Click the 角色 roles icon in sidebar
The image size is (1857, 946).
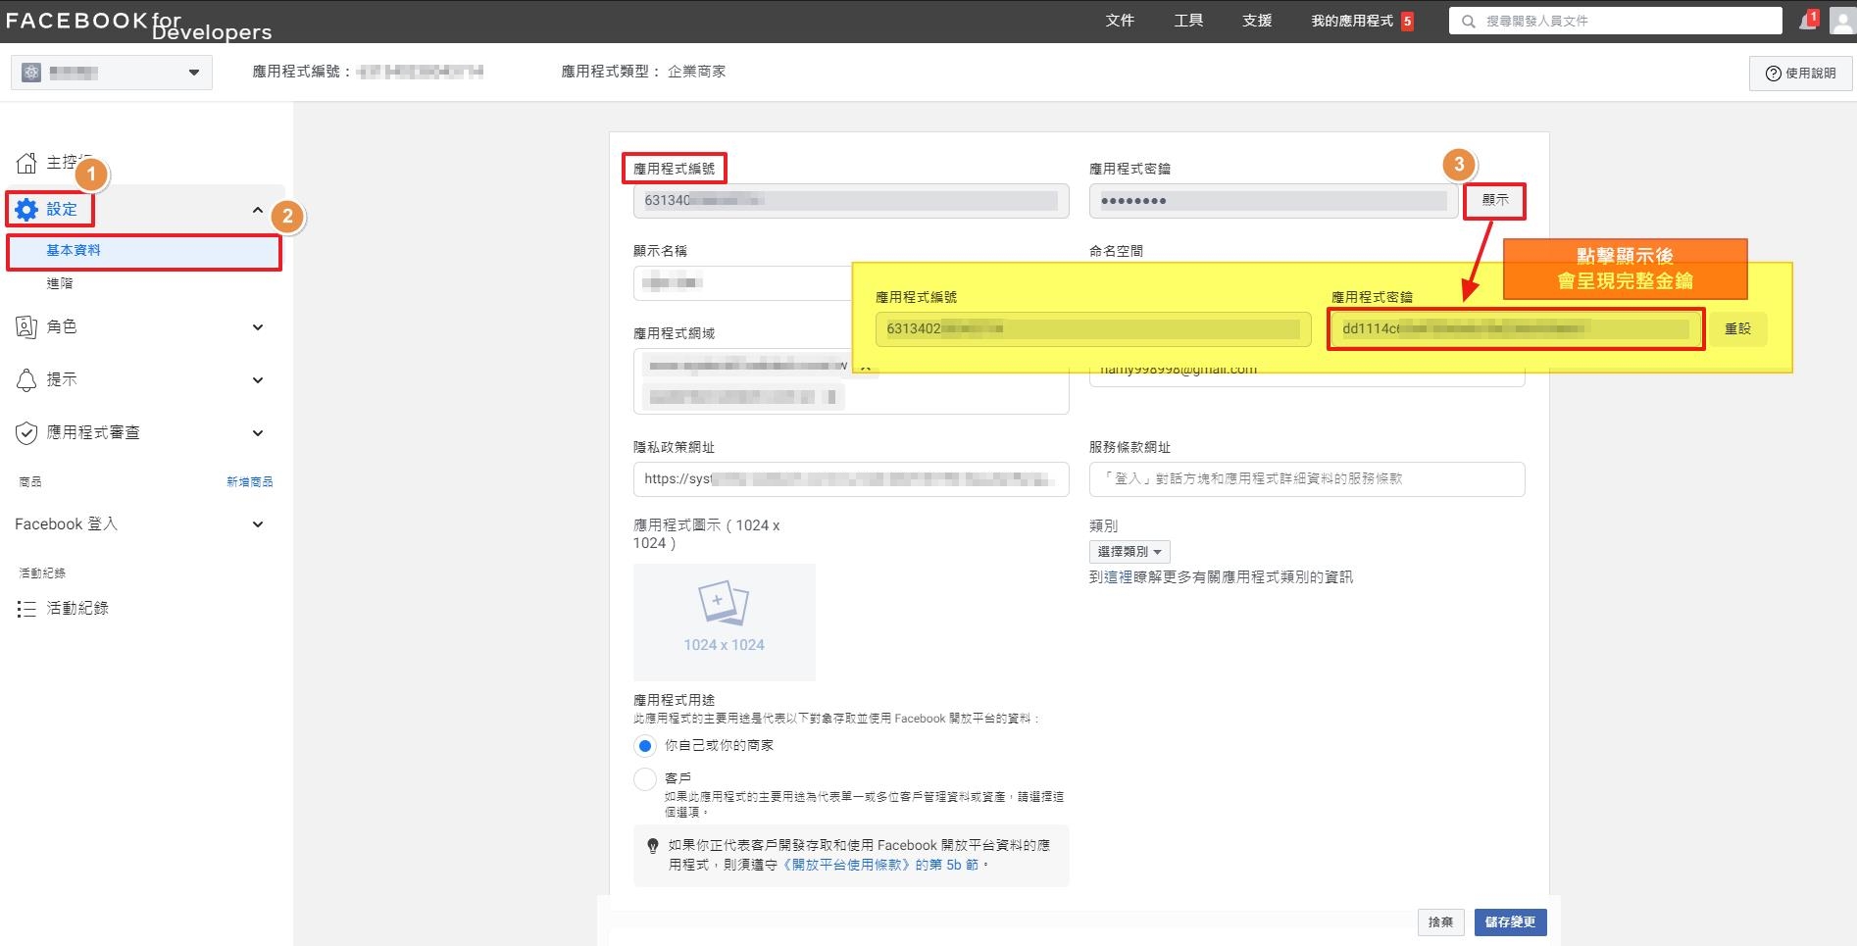pyautogui.click(x=26, y=327)
